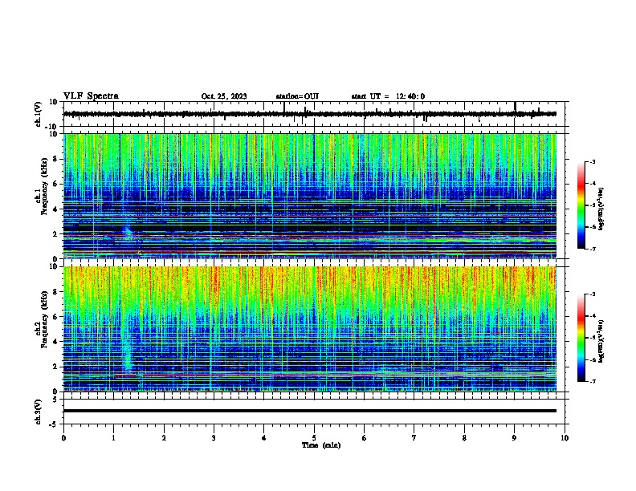636x491 pixels.
Task: Click the time axis tick label "1"
Action: tap(113, 438)
